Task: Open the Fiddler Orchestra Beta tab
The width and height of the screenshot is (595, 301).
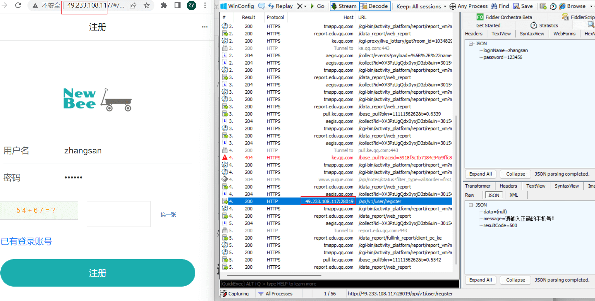Action: point(504,17)
